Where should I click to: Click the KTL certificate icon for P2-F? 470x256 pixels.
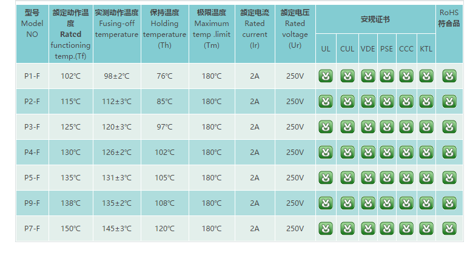coord(426,101)
